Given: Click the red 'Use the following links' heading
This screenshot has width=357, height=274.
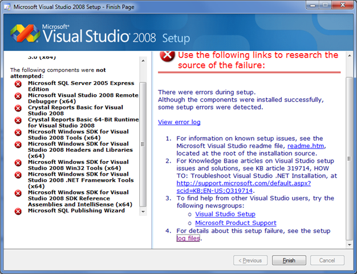Looking at the screenshot, I should tap(258, 60).
